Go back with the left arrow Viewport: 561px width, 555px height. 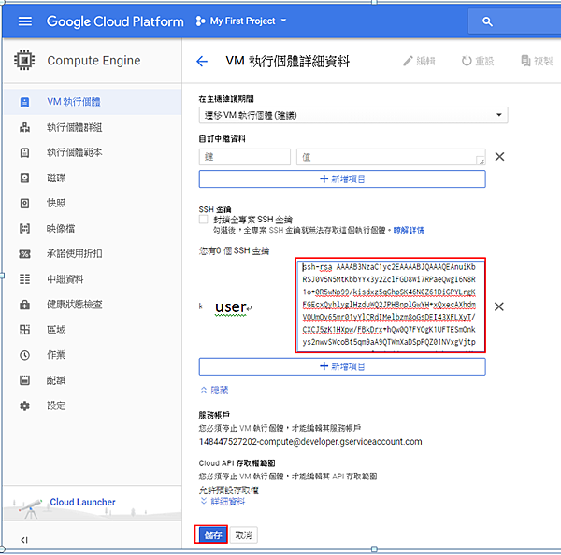pyautogui.click(x=202, y=61)
